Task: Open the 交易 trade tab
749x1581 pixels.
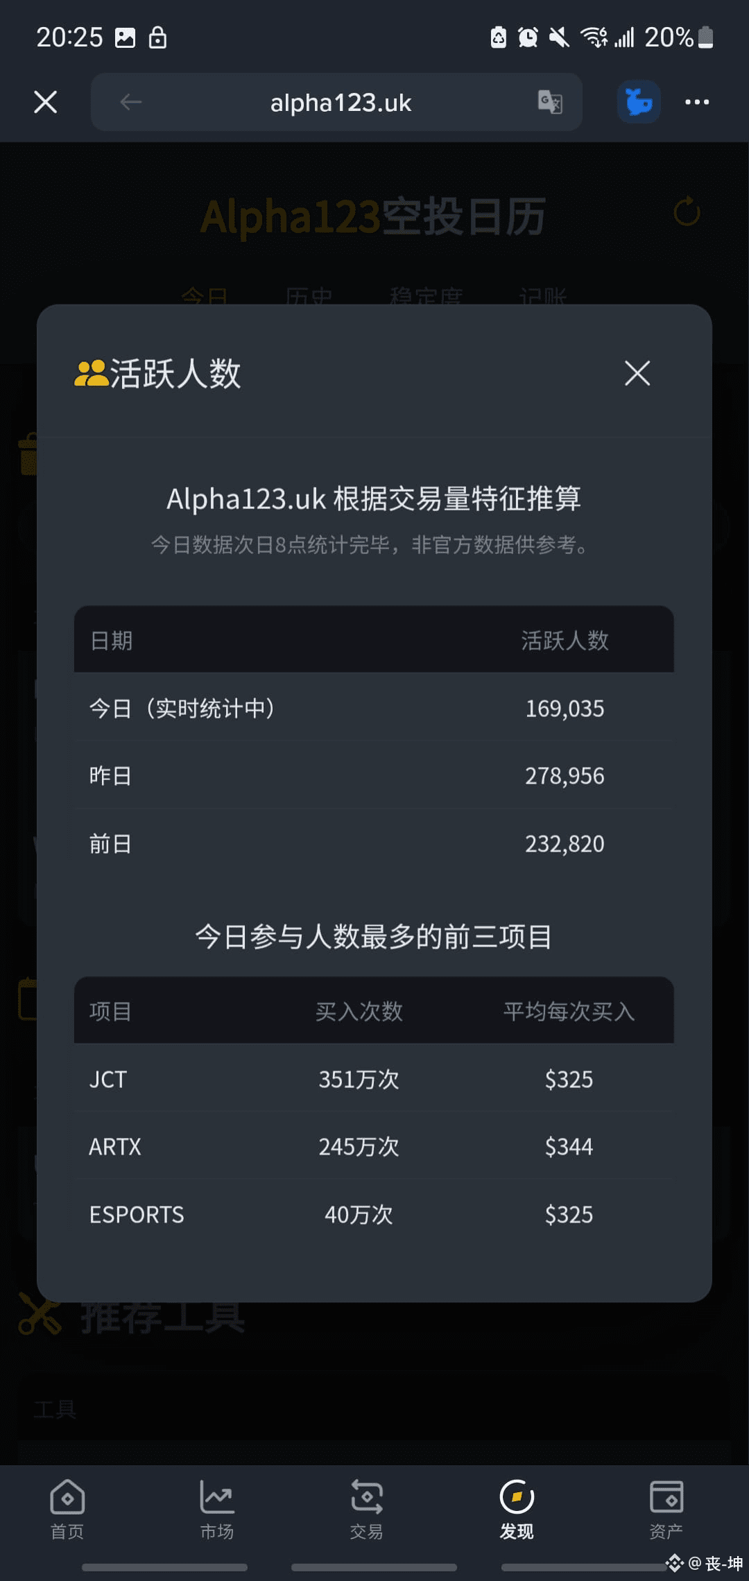Action: point(367,1509)
